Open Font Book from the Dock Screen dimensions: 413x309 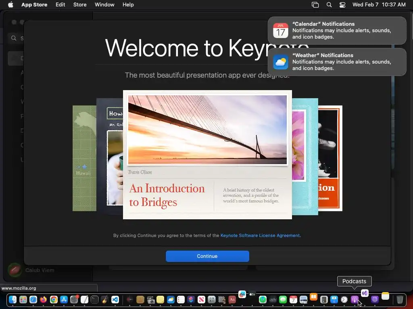tap(212, 299)
